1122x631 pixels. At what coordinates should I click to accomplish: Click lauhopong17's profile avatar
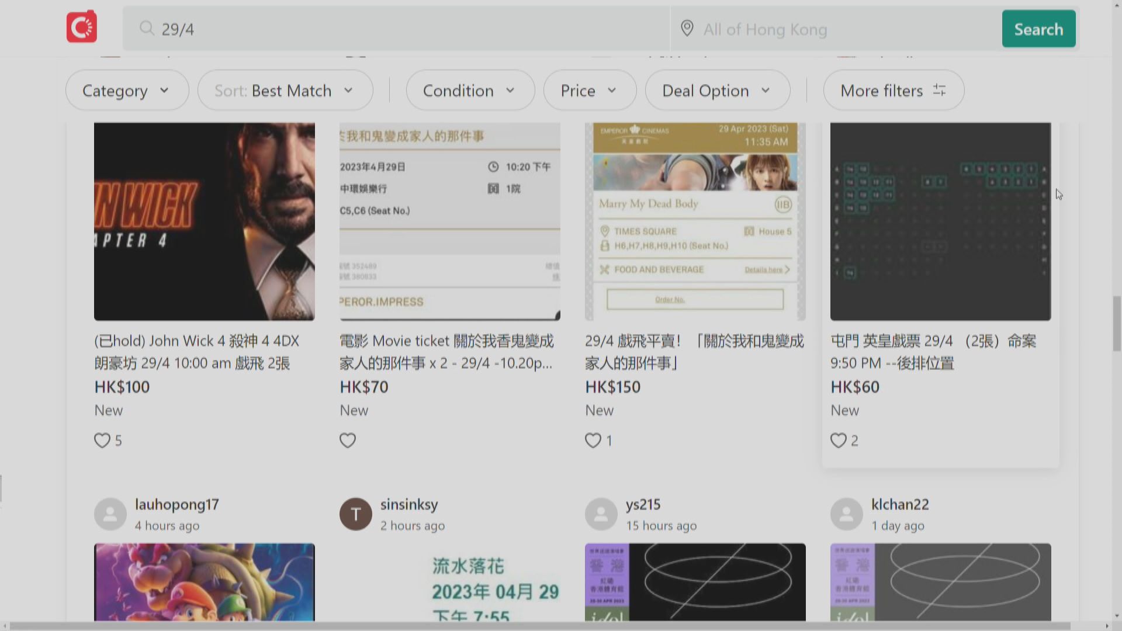coord(110,514)
